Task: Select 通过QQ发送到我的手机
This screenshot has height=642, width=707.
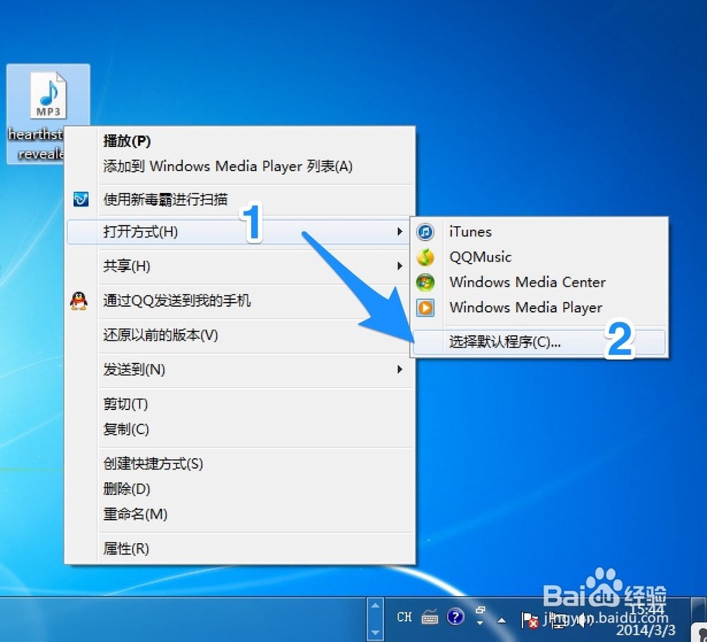Action: coord(240,300)
